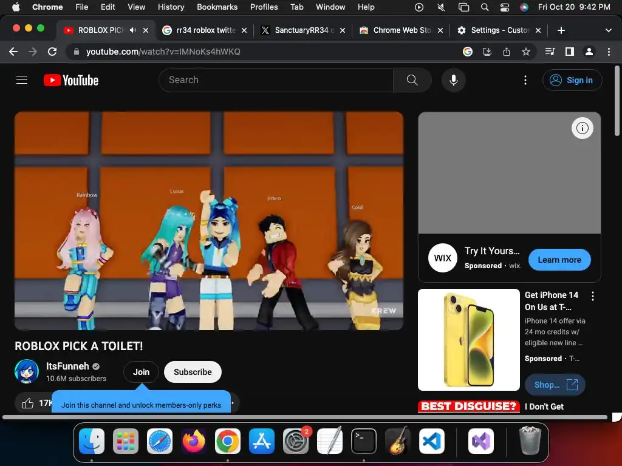Click the YouTube search magnifier button
Image resolution: width=622 pixels, height=466 pixels.
click(412, 80)
